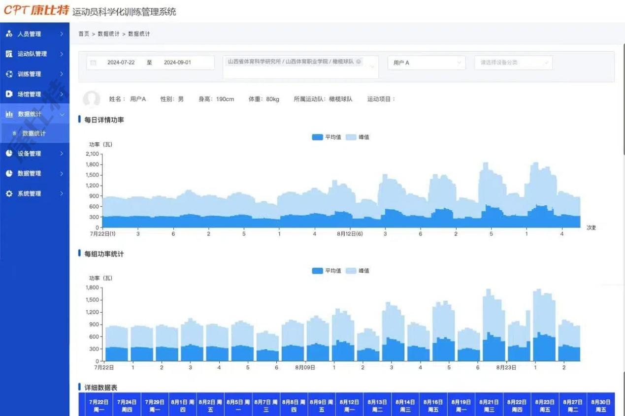Viewport: 625px width, 416px height.
Task: Remove the 橄榄球队 tag with its x icon
Action: (359, 62)
